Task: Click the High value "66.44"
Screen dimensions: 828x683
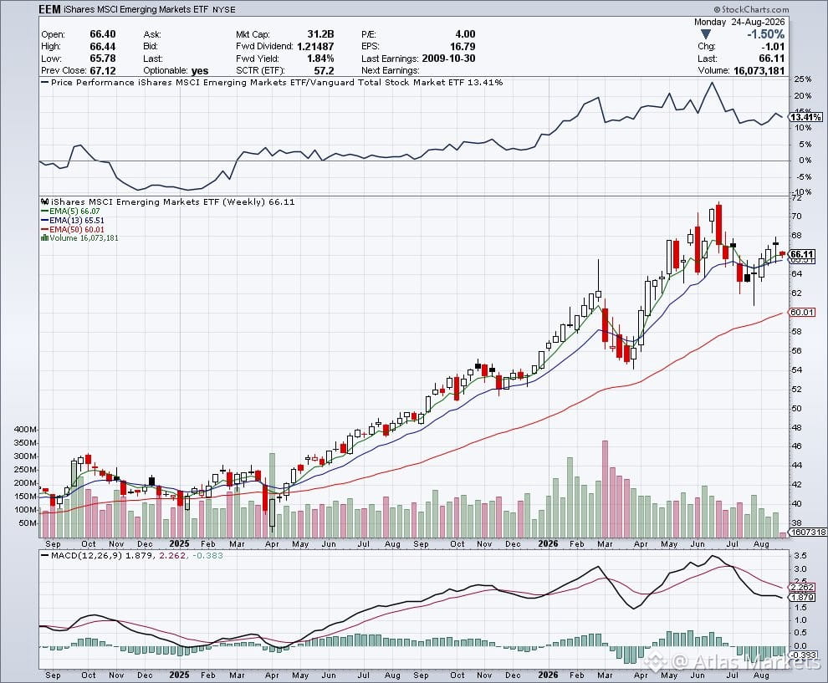Action: 102,47
